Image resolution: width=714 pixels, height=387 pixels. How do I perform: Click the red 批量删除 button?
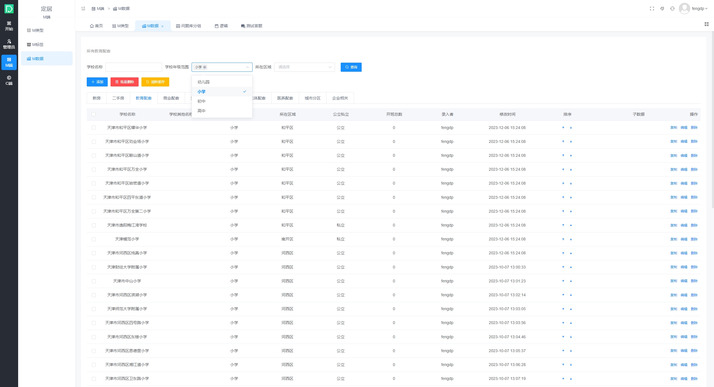click(124, 82)
